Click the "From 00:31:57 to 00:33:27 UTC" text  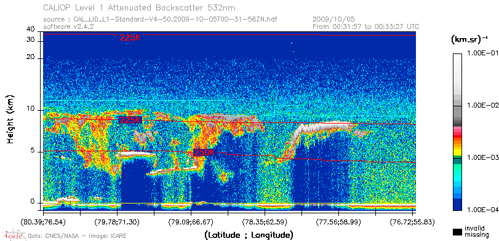pyautogui.click(x=366, y=26)
